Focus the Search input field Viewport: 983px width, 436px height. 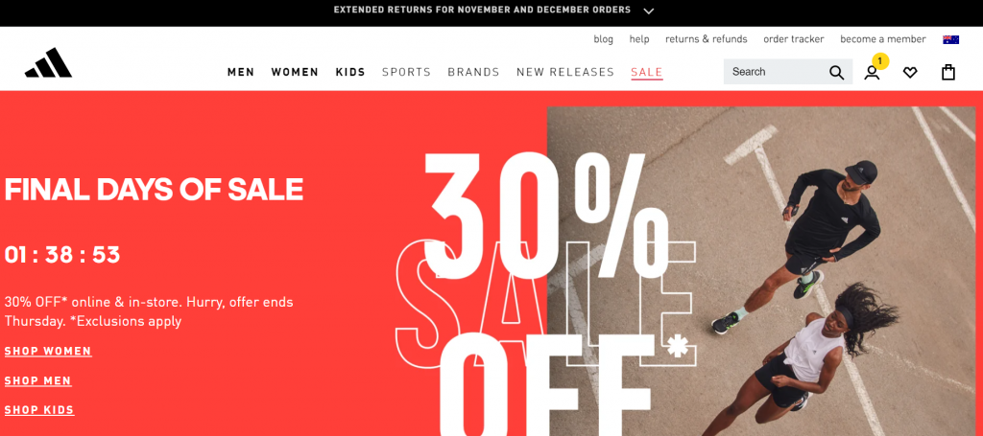click(778, 72)
